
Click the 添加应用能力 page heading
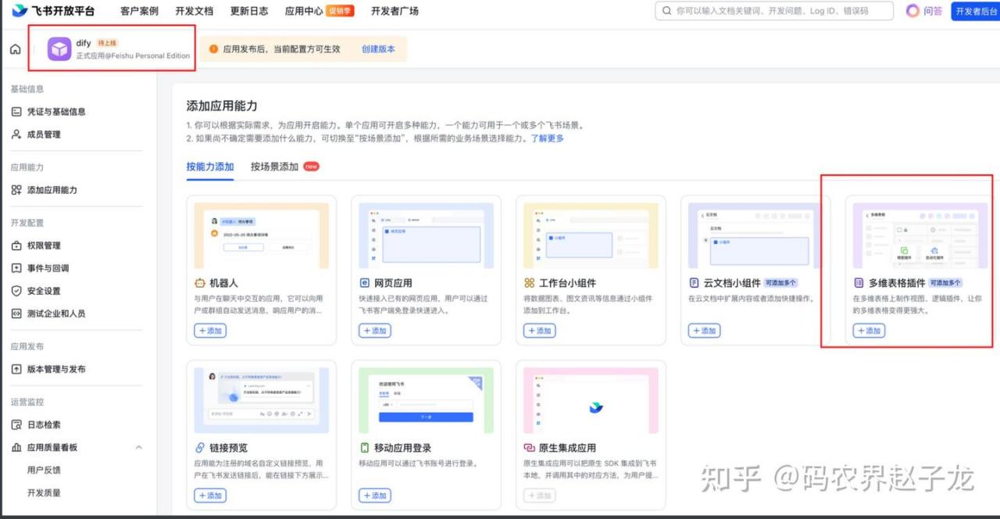(x=222, y=106)
